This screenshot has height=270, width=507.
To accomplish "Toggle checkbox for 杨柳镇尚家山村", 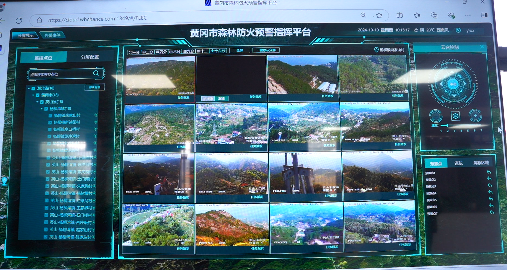I will (50, 115).
